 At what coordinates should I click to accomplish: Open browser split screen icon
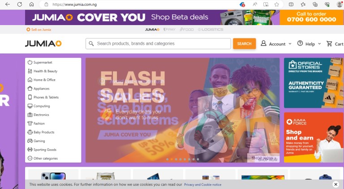[x=291, y=4]
